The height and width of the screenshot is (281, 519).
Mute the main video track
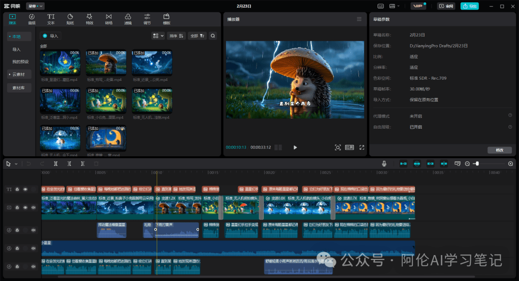(x=34, y=208)
